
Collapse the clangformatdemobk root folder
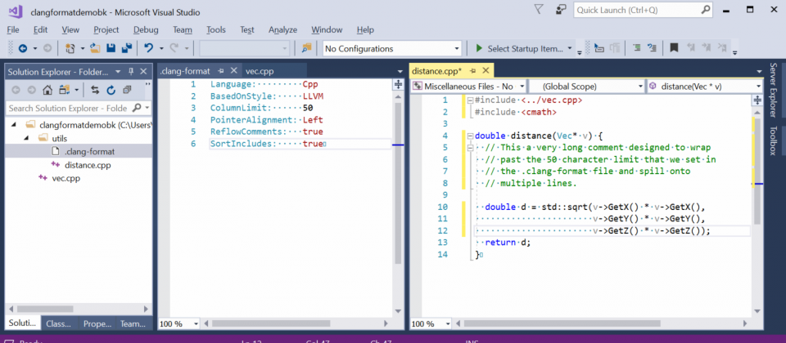click(14, 124)
